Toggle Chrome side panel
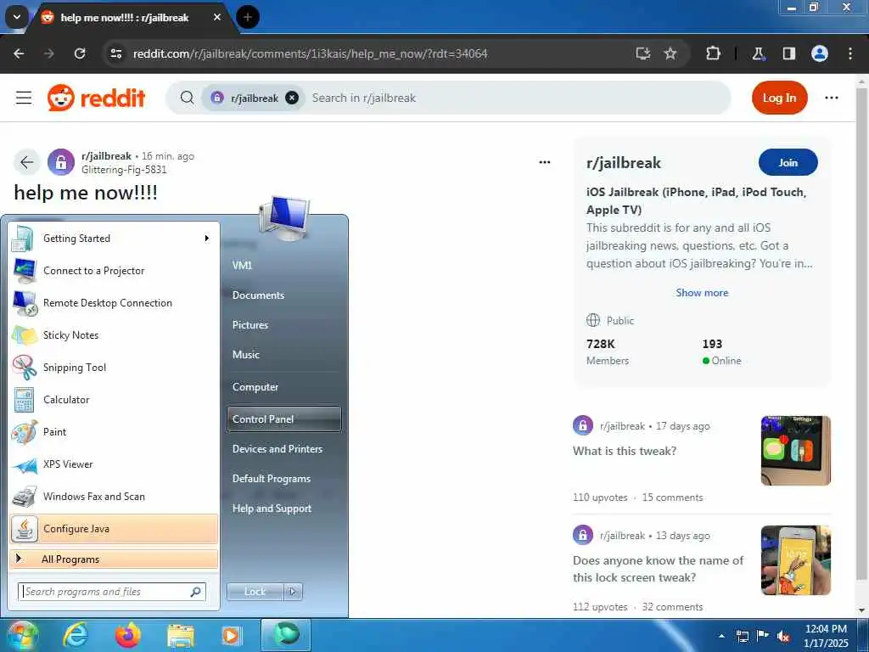The height and width of the screenshot is (652, 869). (788, 53)
